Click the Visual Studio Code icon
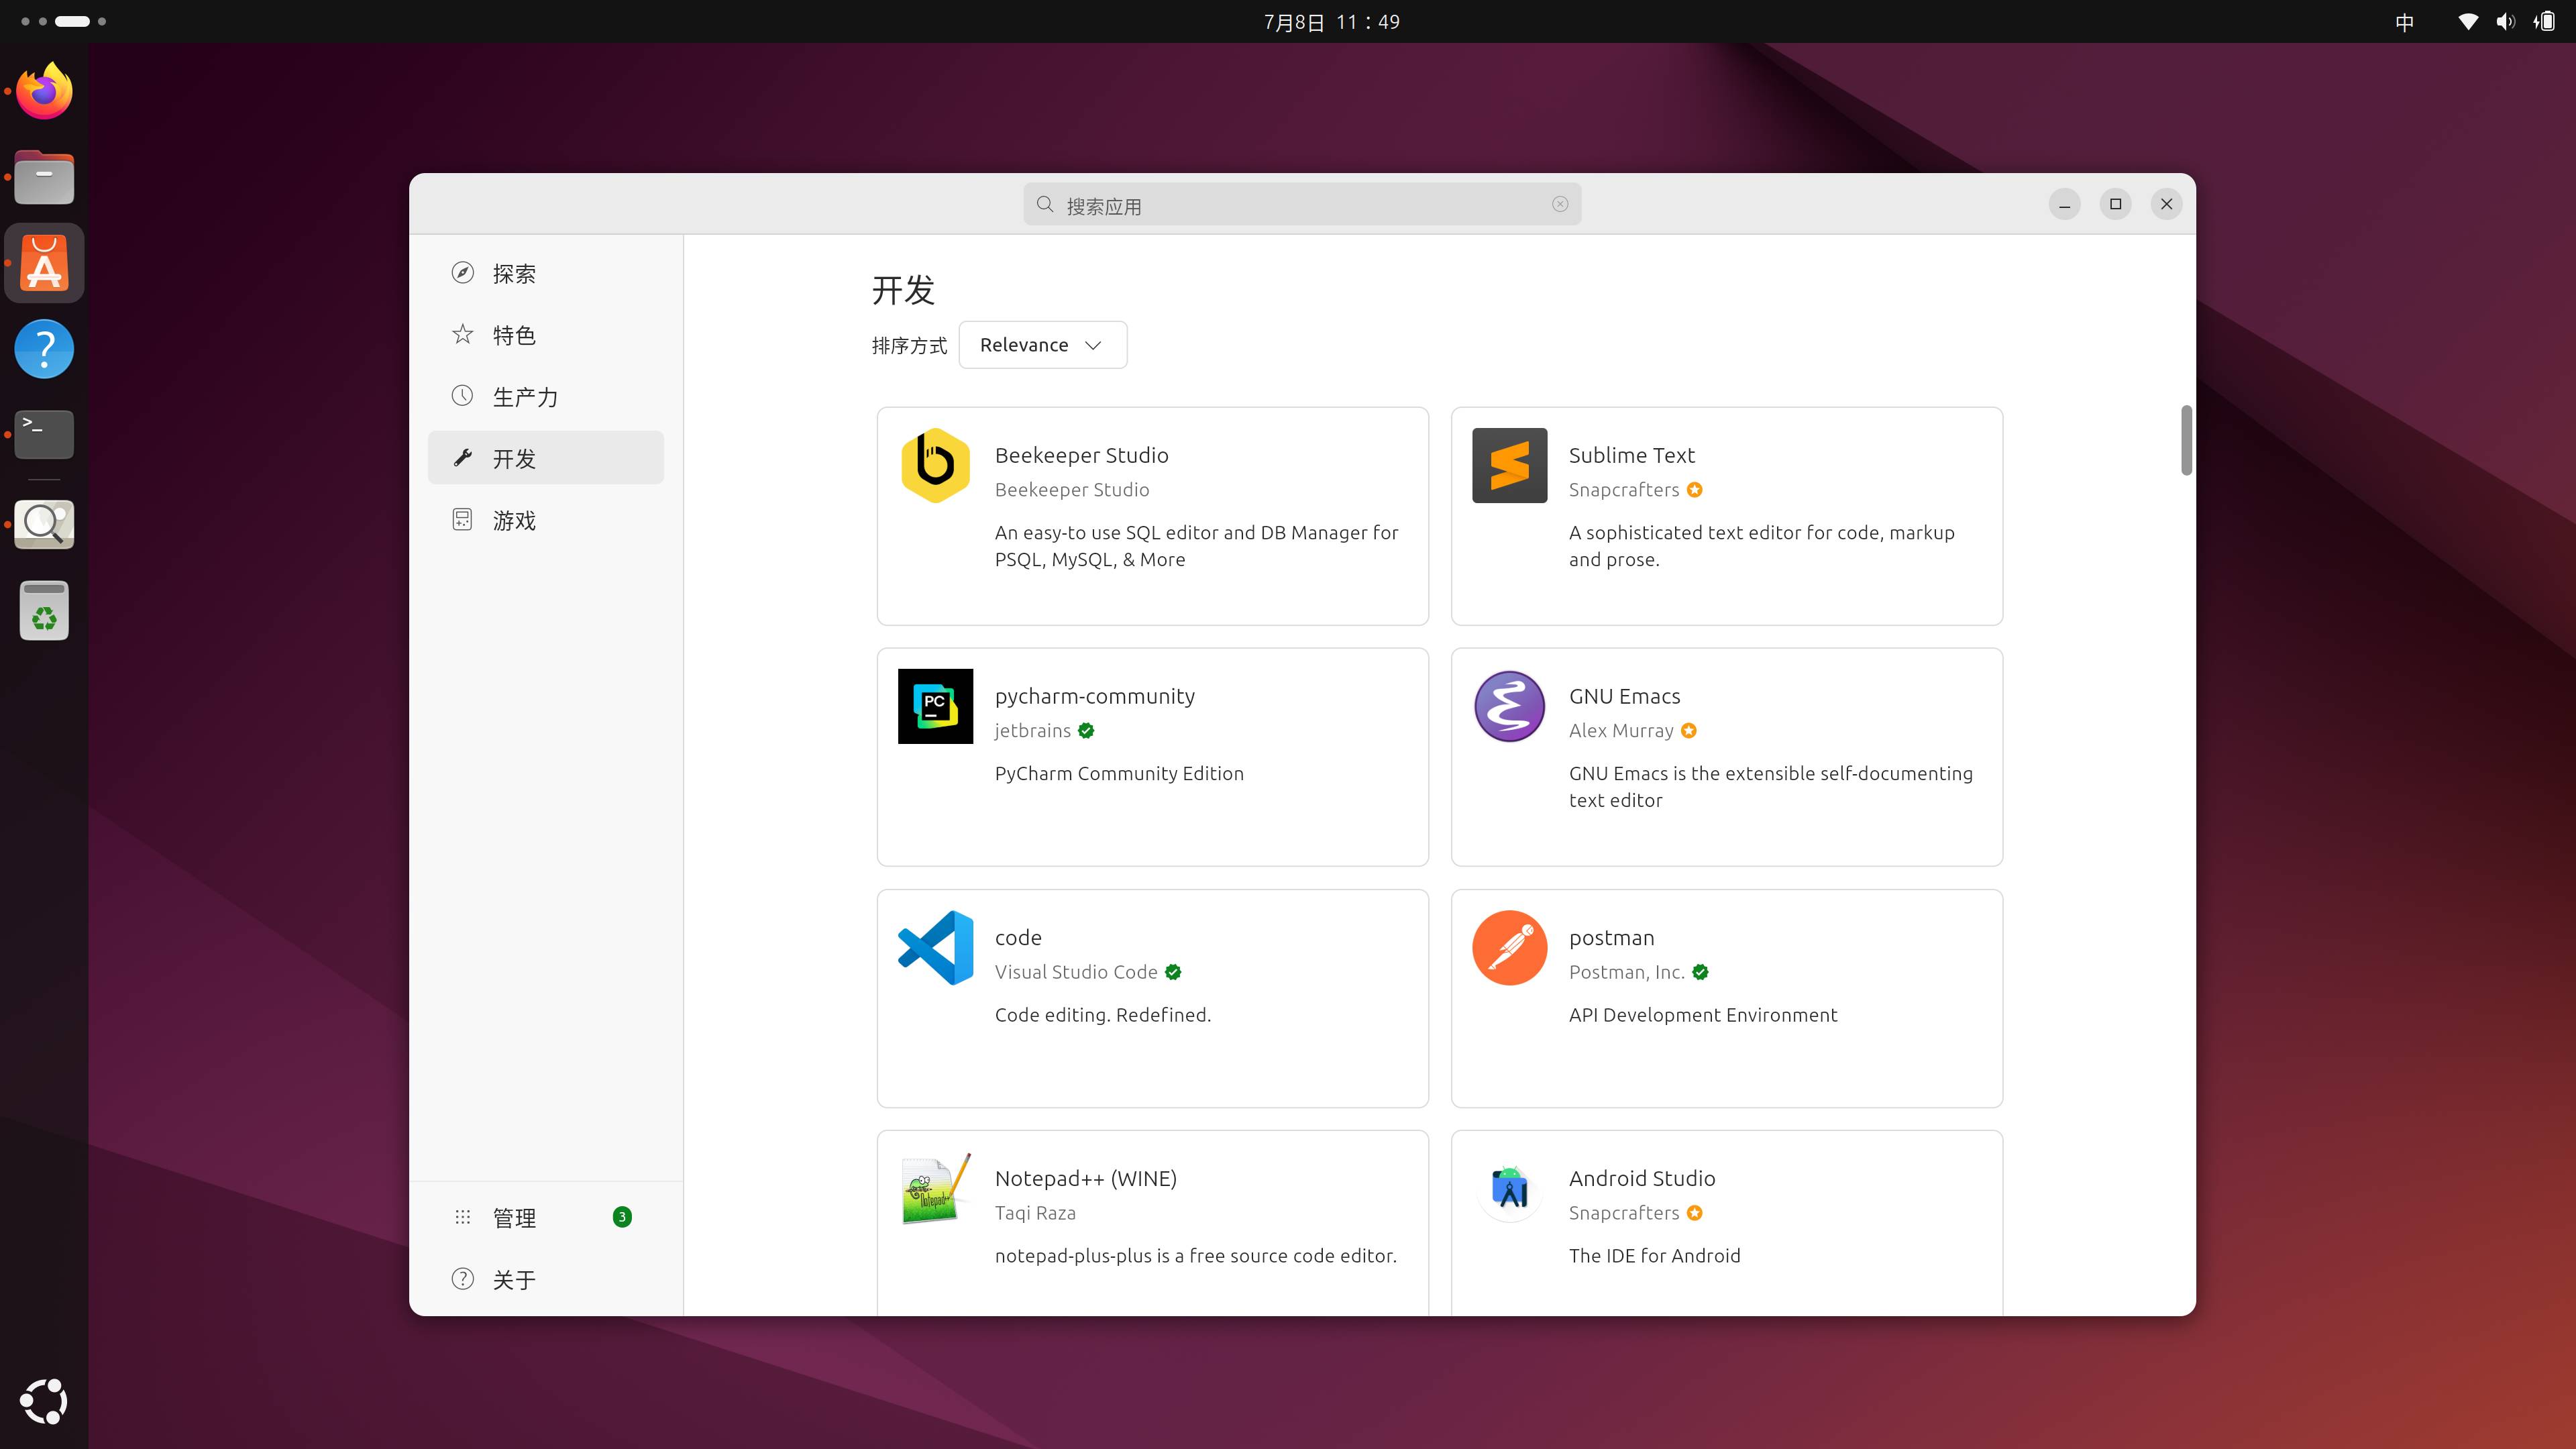2576x1449 pixels. [935, 947]
